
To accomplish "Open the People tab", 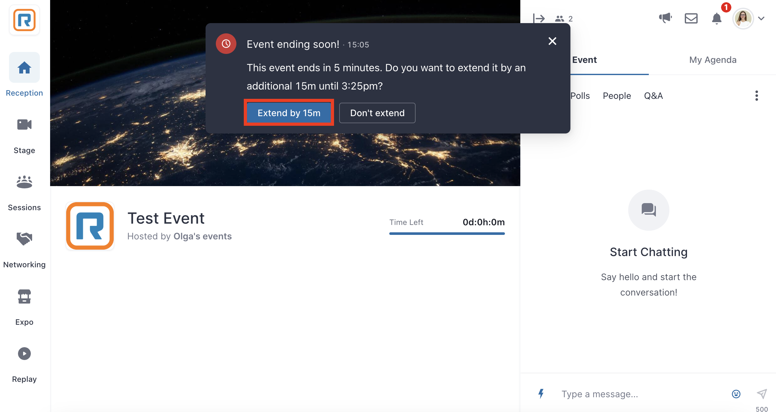I will [x=617, y=96].
